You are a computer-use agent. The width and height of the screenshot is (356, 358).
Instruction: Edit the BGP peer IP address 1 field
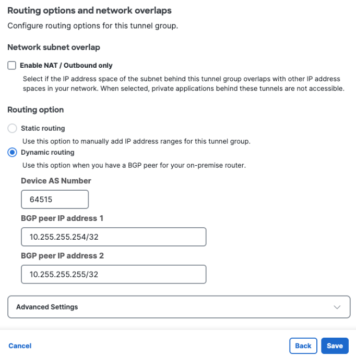(114, 237)
